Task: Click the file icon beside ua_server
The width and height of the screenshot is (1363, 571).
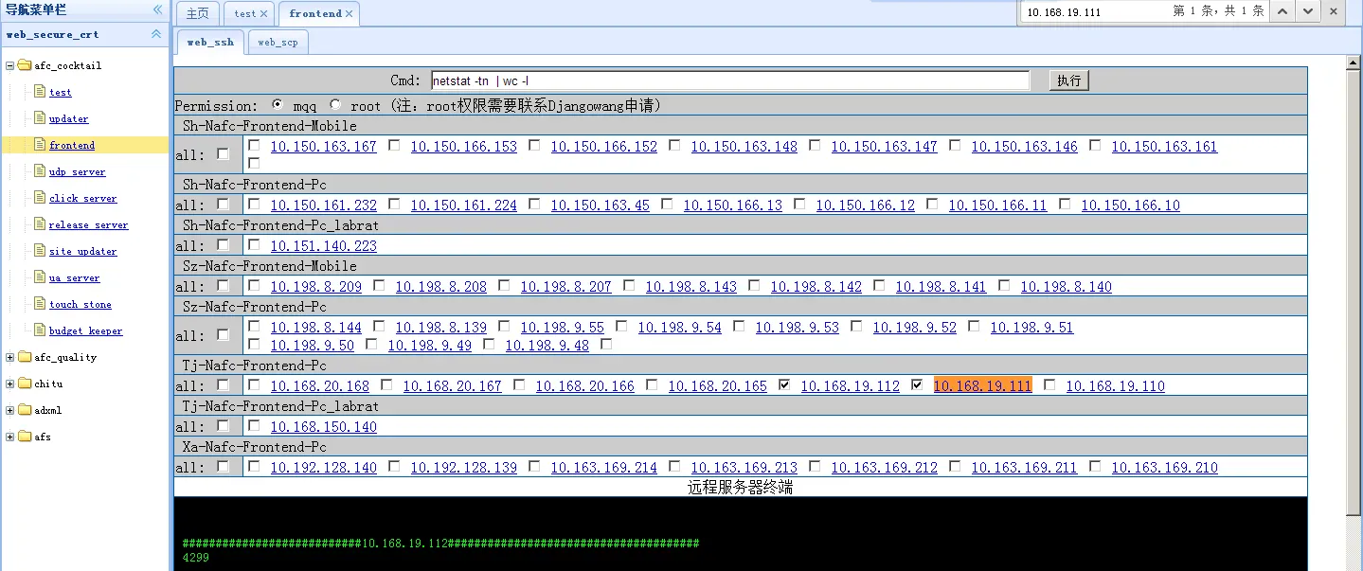Action: tap(40, 277)
